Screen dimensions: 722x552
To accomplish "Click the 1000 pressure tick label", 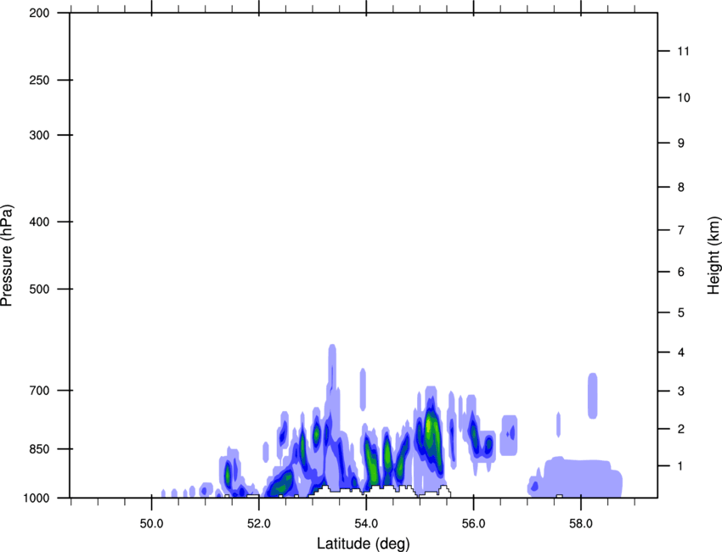I will [37, 498].
